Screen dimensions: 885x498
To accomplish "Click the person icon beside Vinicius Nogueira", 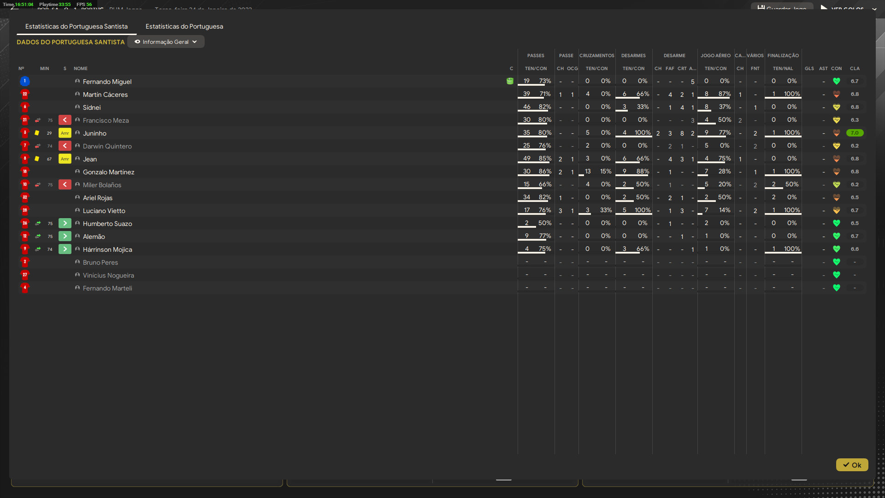I will pyautogui.click(x=77, y=275).
